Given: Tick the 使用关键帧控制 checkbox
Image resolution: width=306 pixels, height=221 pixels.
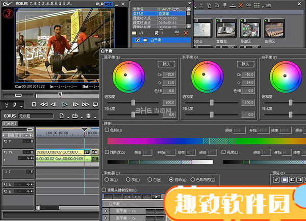Looking at the screenshot, I should click(104, 189).
